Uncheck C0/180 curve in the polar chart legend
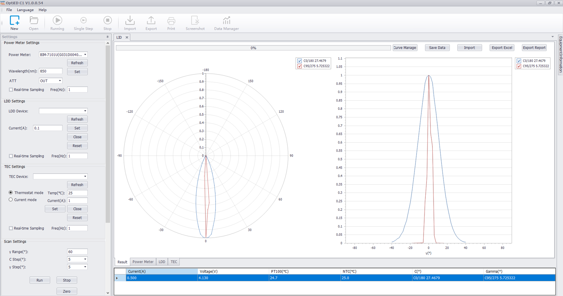The height and width of the screenshot is (296, 563). point(299,61)
